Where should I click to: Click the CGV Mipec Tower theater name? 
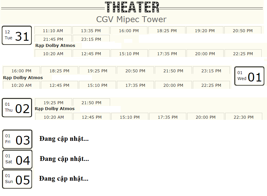(131, 19)
